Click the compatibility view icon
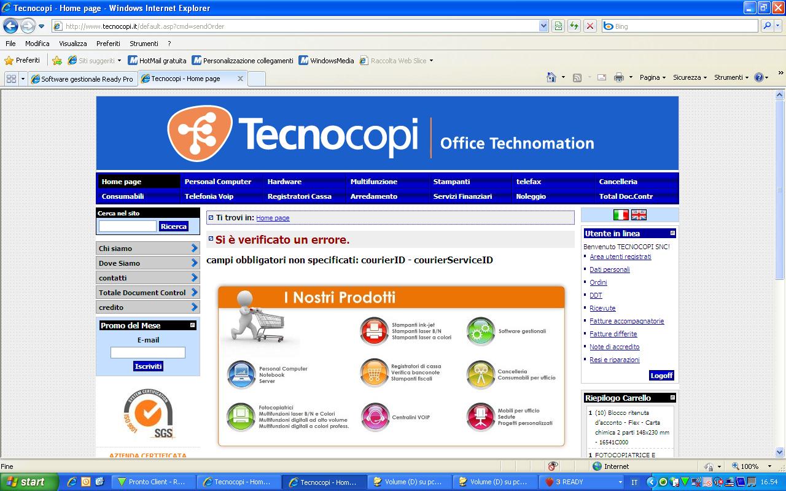 click(x=558, y=26)
